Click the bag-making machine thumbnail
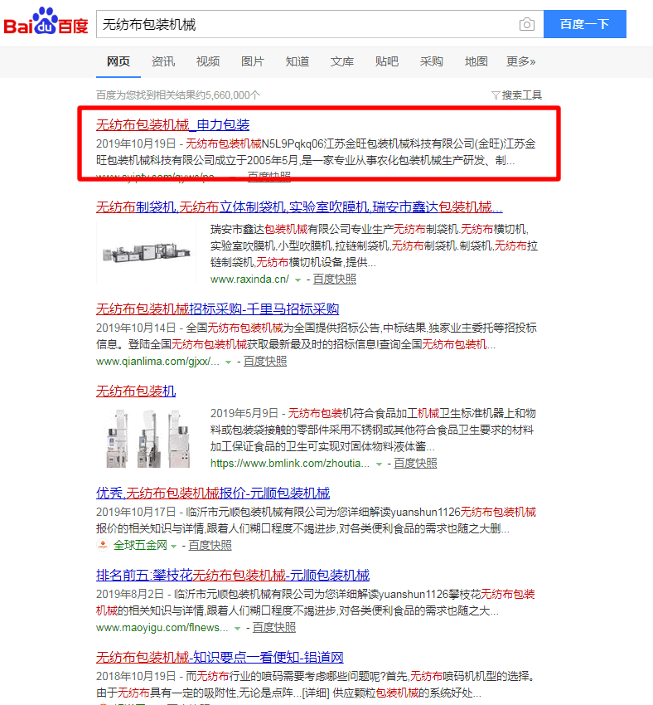The width and height of the screenshot is (653, 705). click(x=146, y=253)
